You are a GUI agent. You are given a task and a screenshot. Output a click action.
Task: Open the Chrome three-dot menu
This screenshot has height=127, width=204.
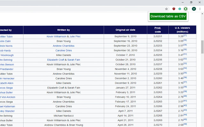pyautogui.click(x=200, y=9)
